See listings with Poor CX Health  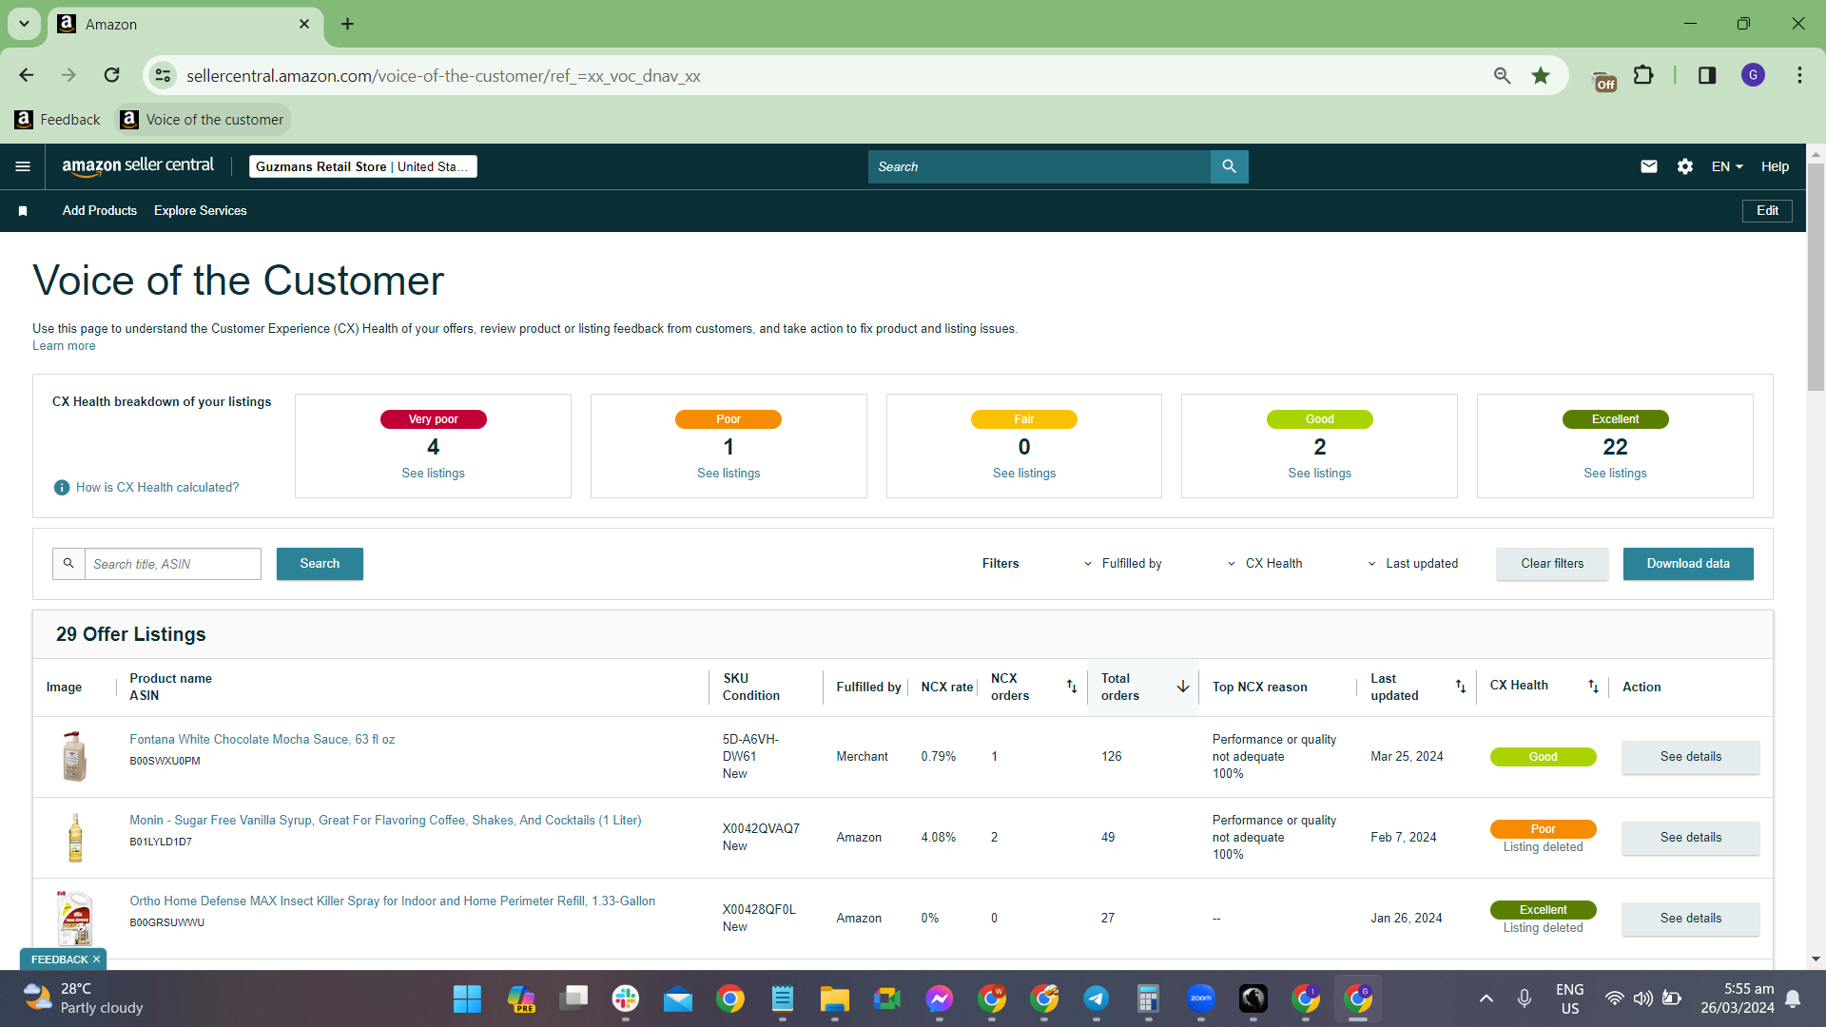point(728,474)
